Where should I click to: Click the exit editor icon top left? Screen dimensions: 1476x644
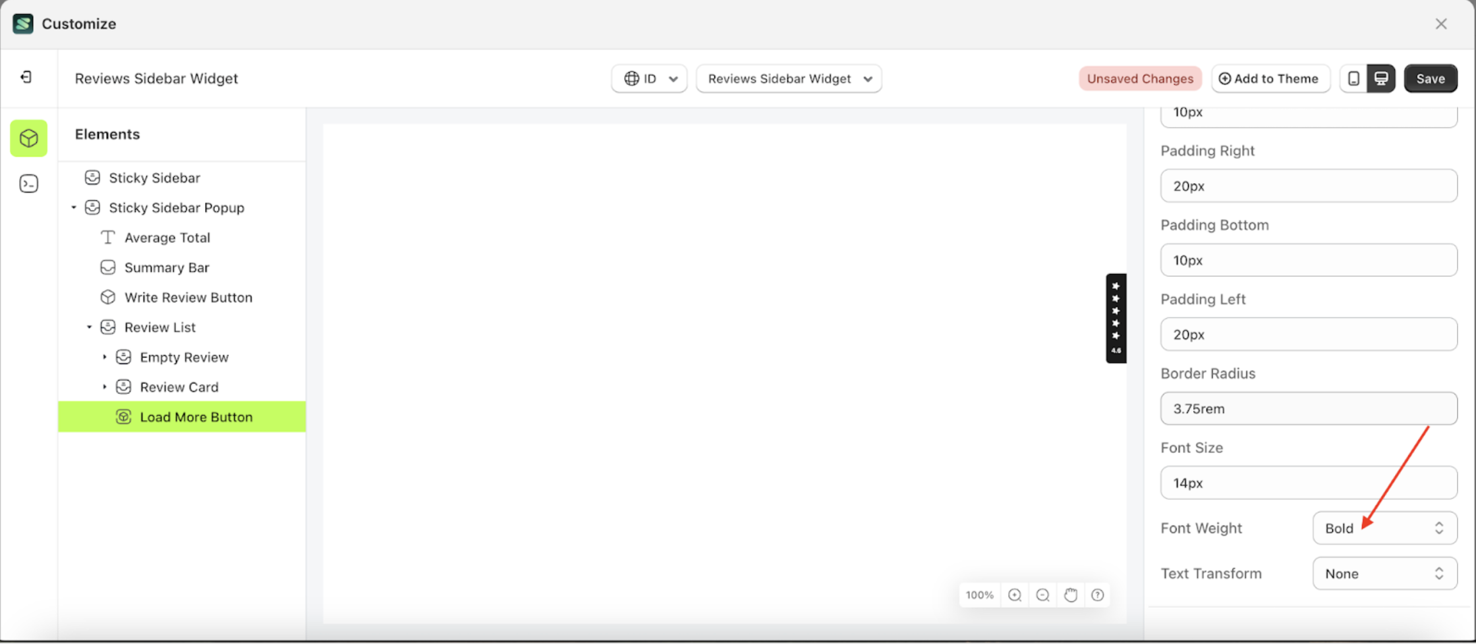click(26, 77)
